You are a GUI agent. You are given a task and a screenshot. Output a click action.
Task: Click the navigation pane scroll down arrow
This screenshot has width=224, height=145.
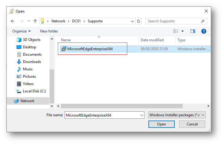pyautogui.click(x=52, y=106)
